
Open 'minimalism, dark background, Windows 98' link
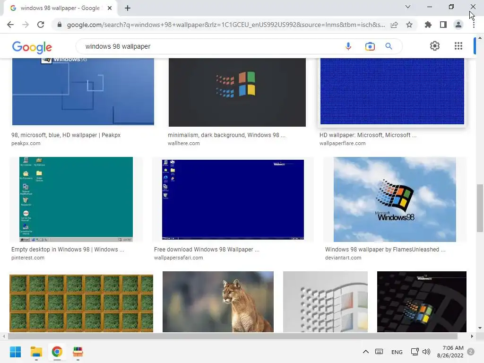226,135
